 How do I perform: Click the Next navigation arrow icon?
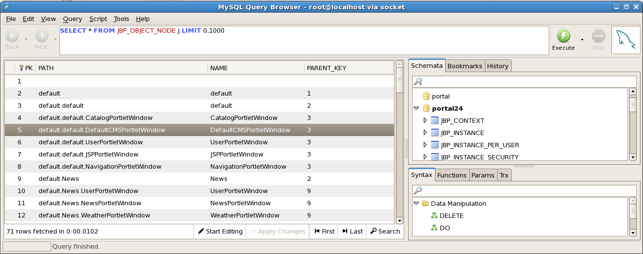[41, 36]
